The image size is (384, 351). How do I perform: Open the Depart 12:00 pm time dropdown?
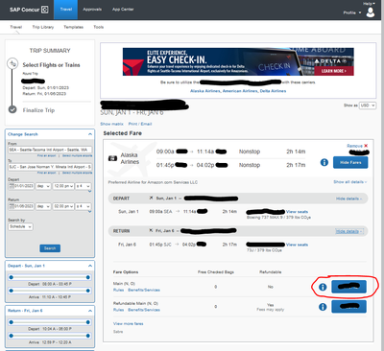(63, 186)
